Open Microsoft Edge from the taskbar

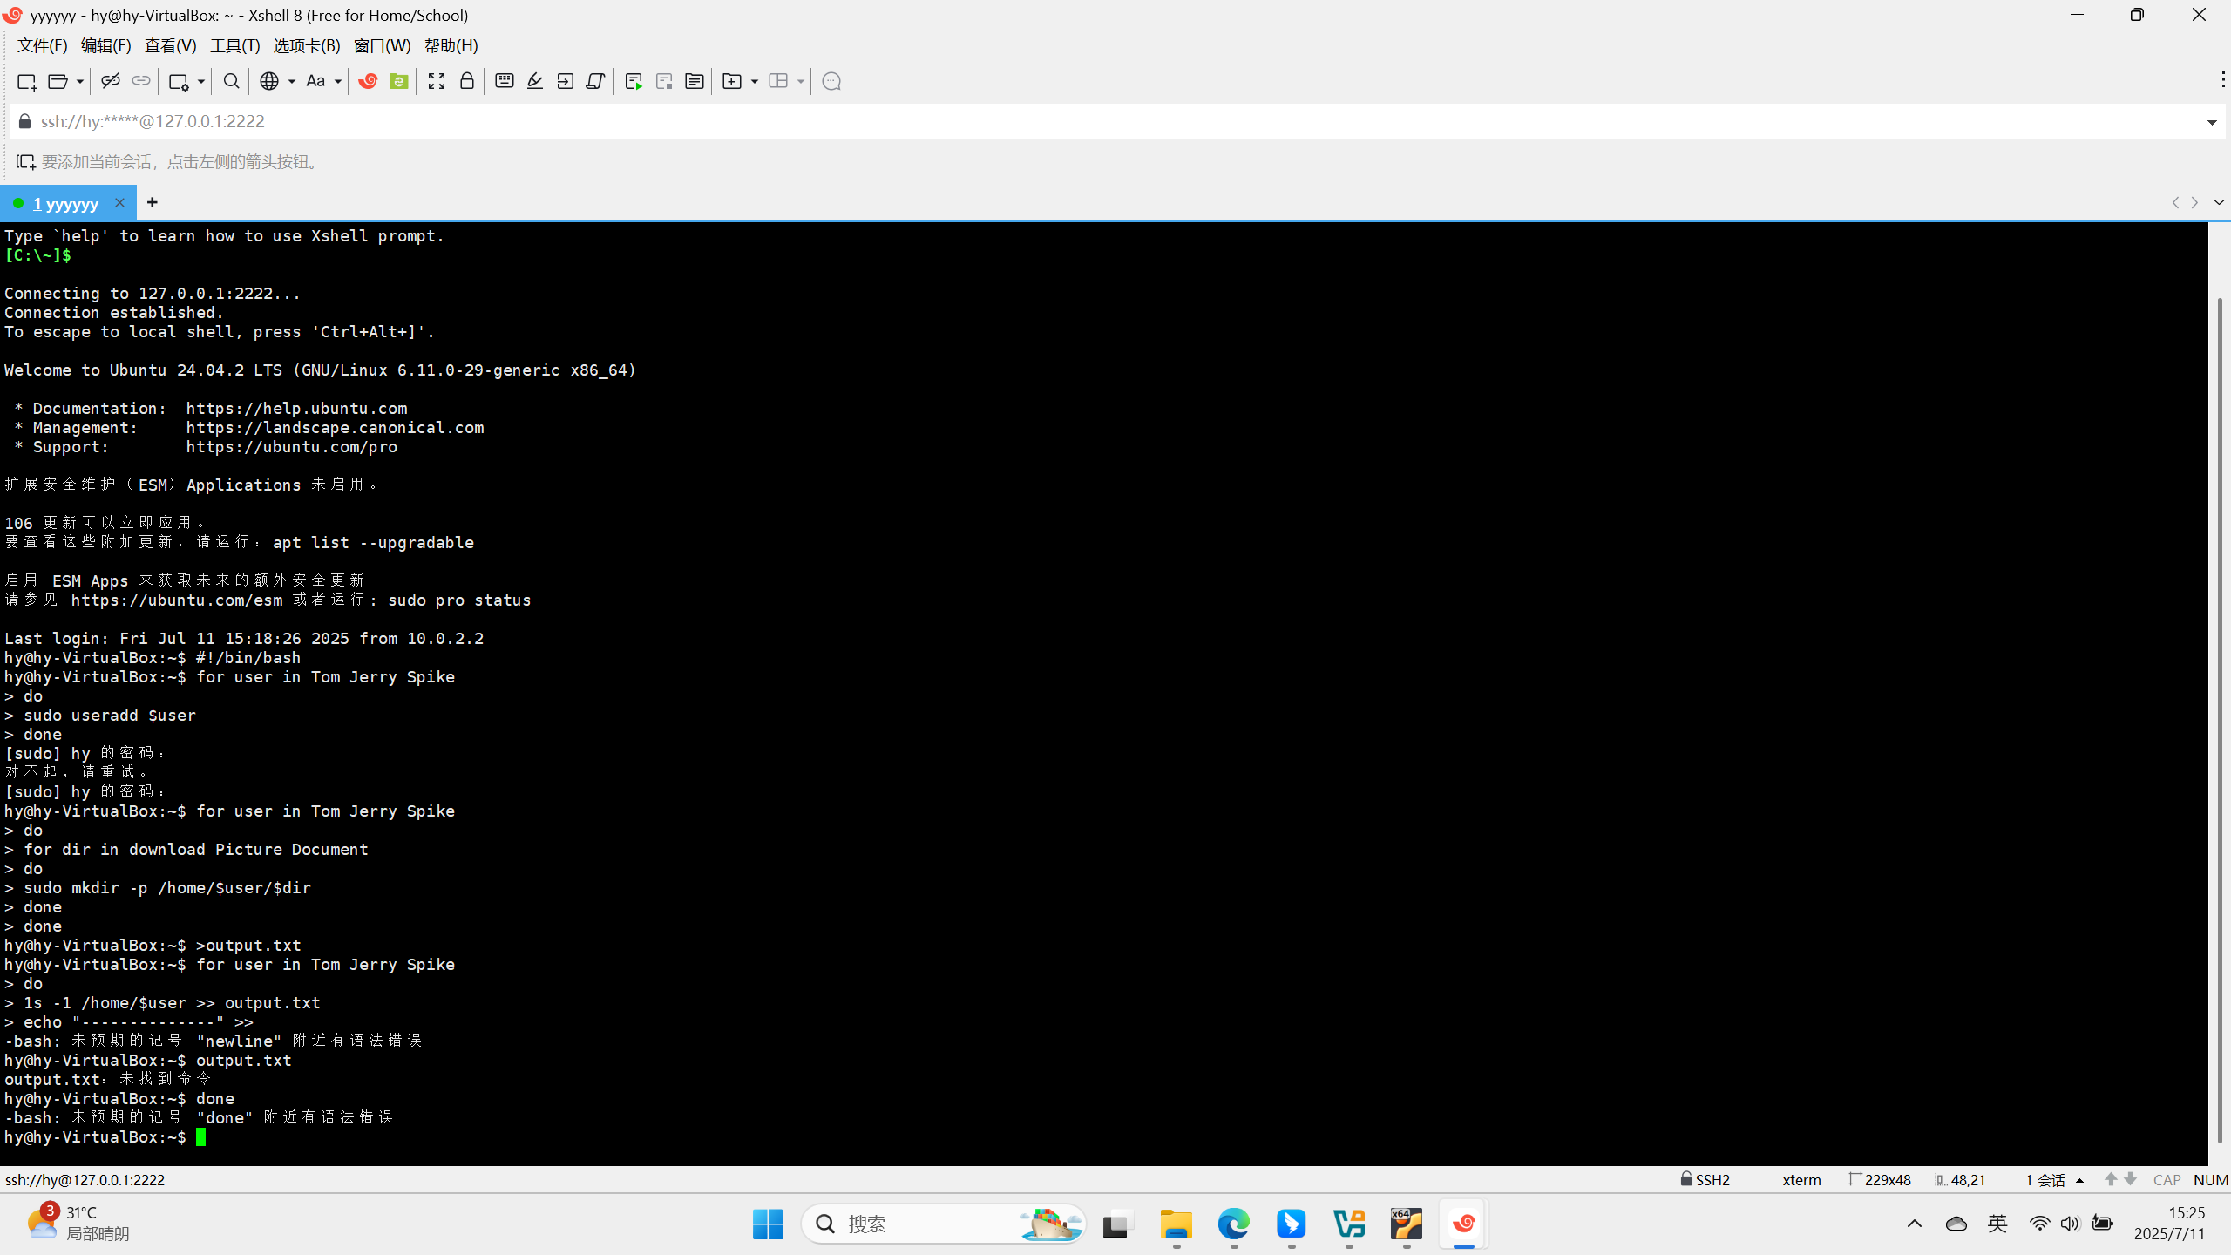(x=1233, y=1224)
